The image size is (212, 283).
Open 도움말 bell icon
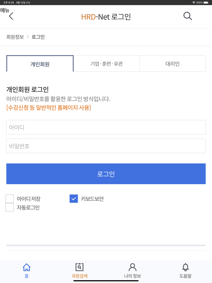point(185,267)
